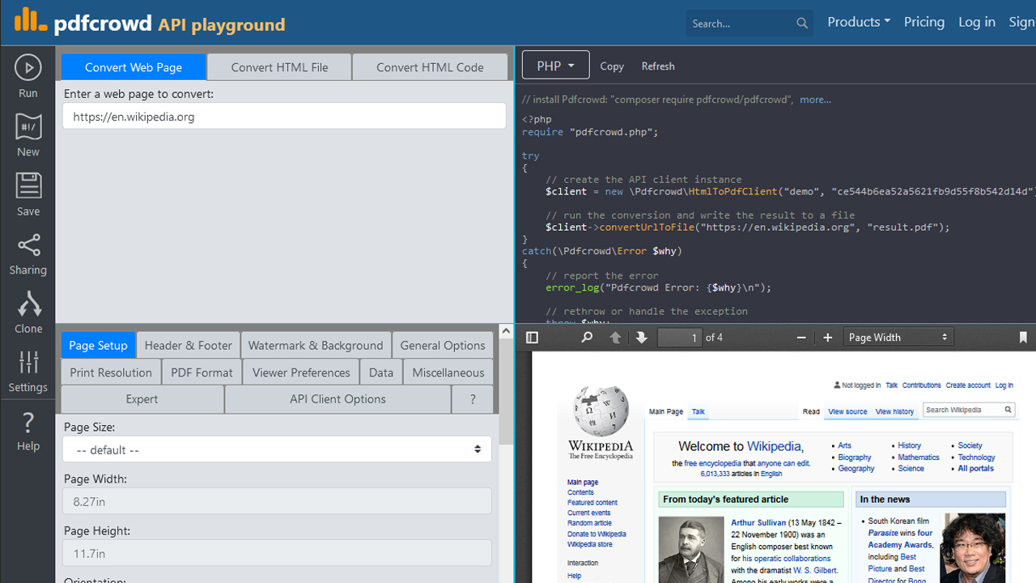The image size is (1036, 583).
Task: Click the header Search field
Action: click(741, 23)
